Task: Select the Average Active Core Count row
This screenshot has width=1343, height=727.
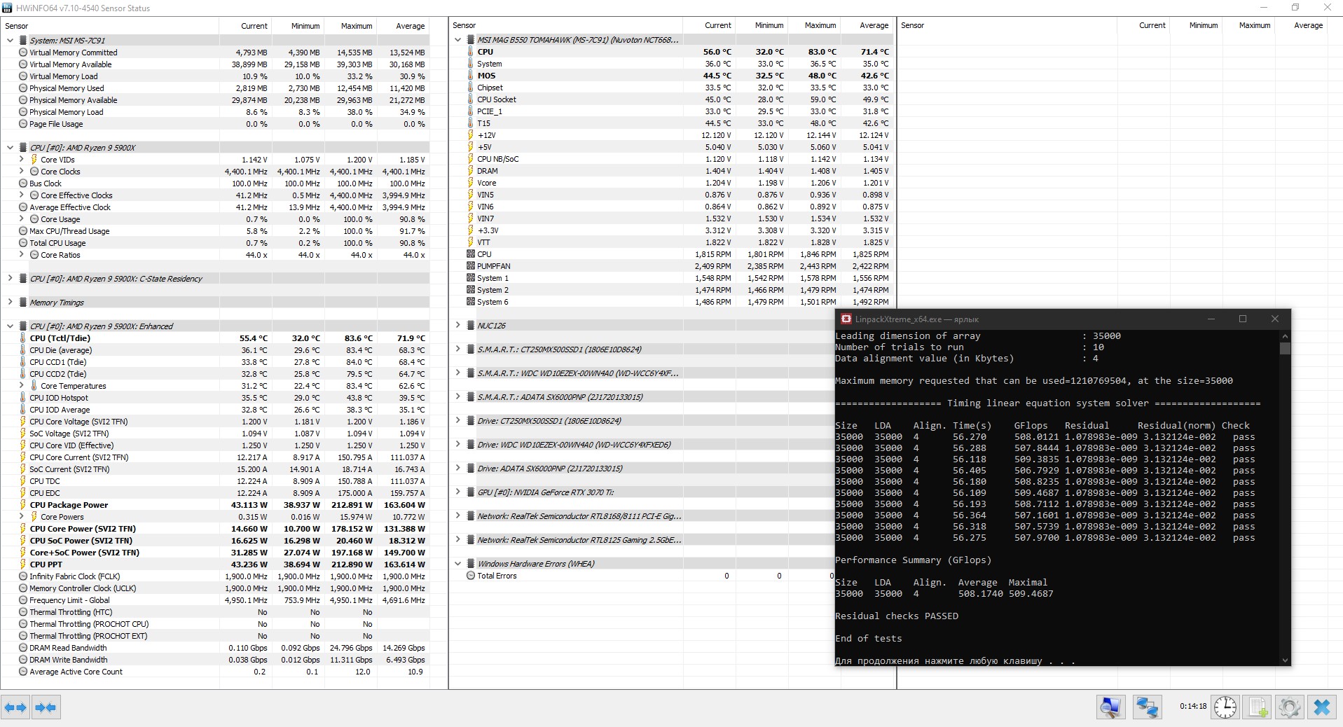Action: (216, 672)
